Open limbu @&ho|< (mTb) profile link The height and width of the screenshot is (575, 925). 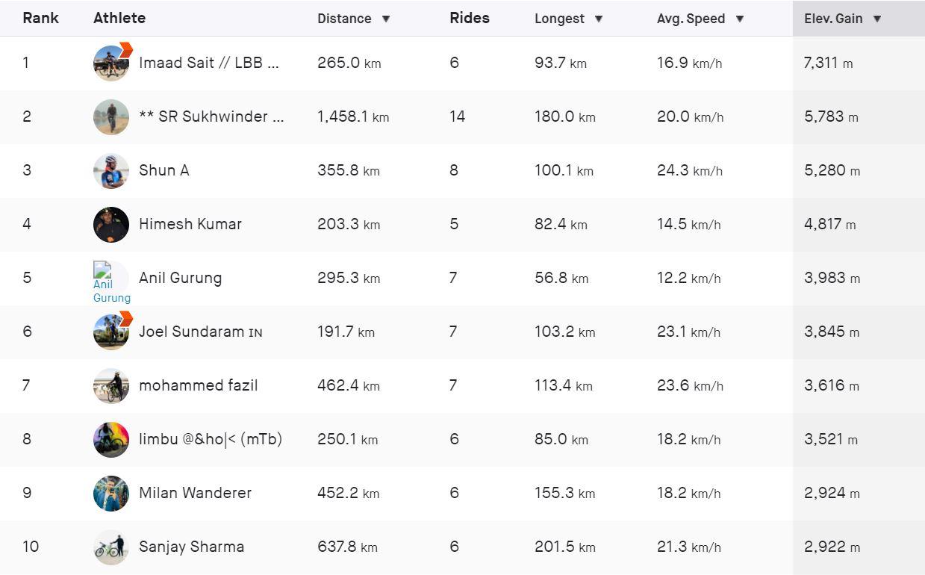[211, 439]
